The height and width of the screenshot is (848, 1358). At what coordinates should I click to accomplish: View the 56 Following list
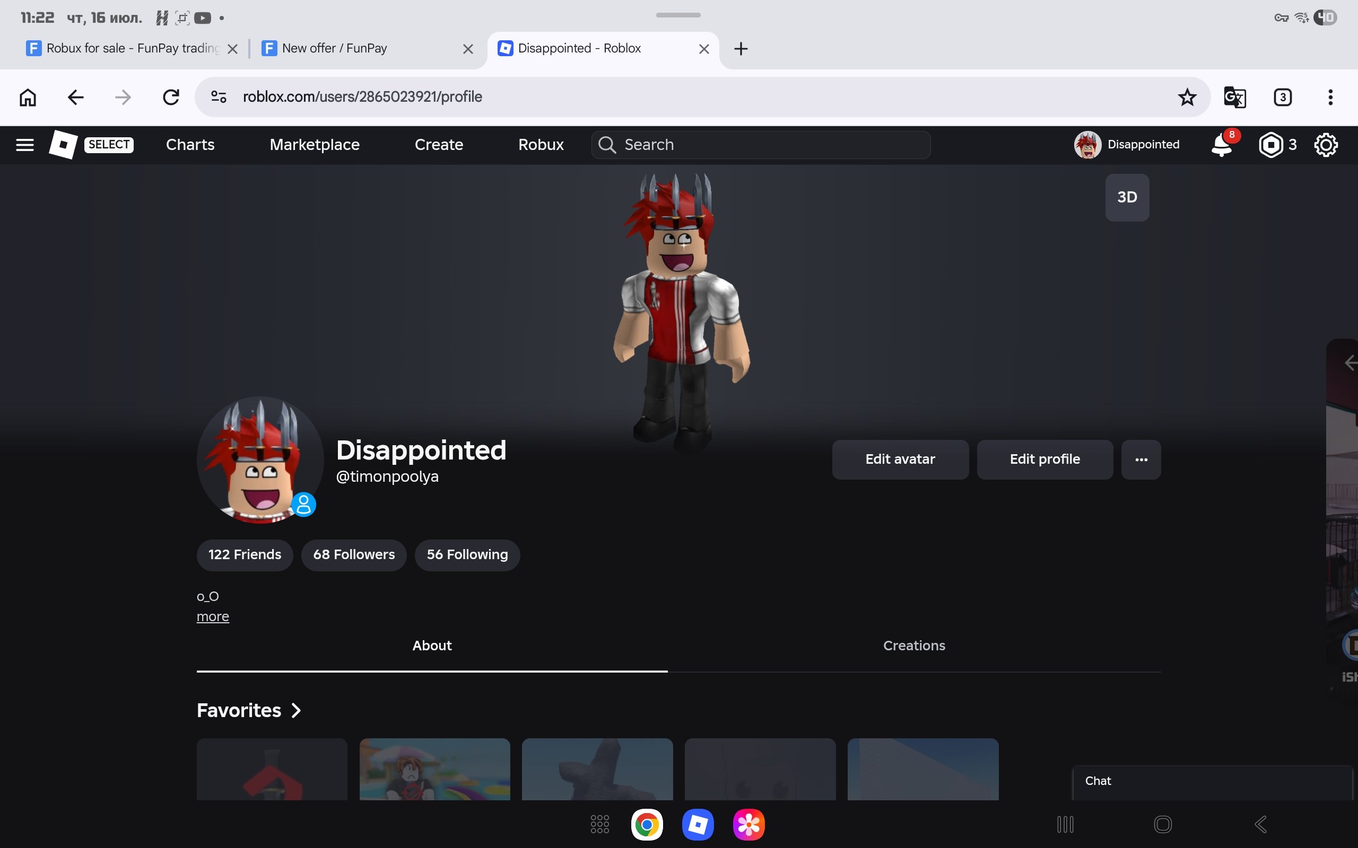coord(467,555)
